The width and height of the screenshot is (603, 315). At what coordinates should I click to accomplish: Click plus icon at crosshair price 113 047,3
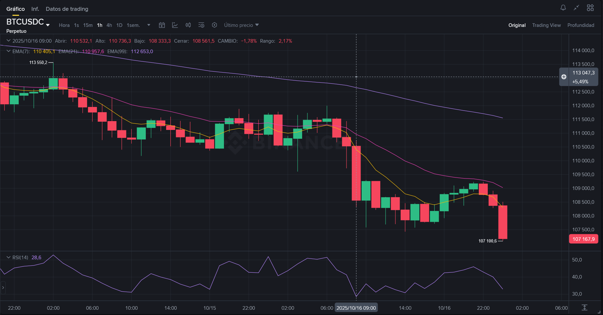coord(564,77)
